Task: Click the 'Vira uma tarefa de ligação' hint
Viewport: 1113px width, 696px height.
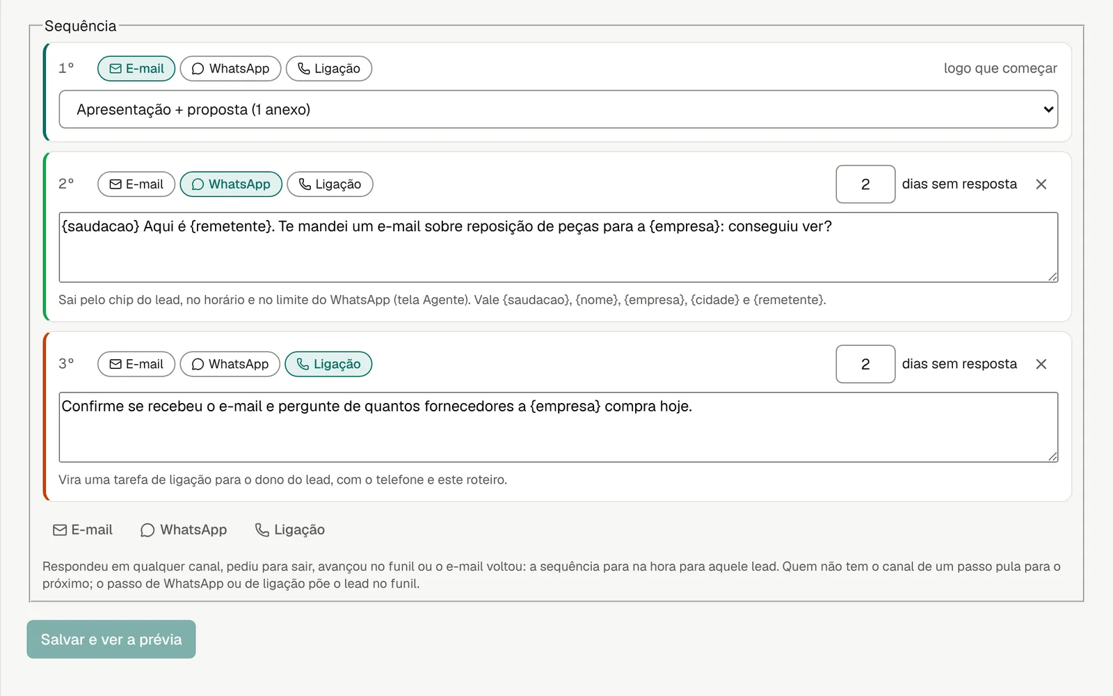Action: 282,480
